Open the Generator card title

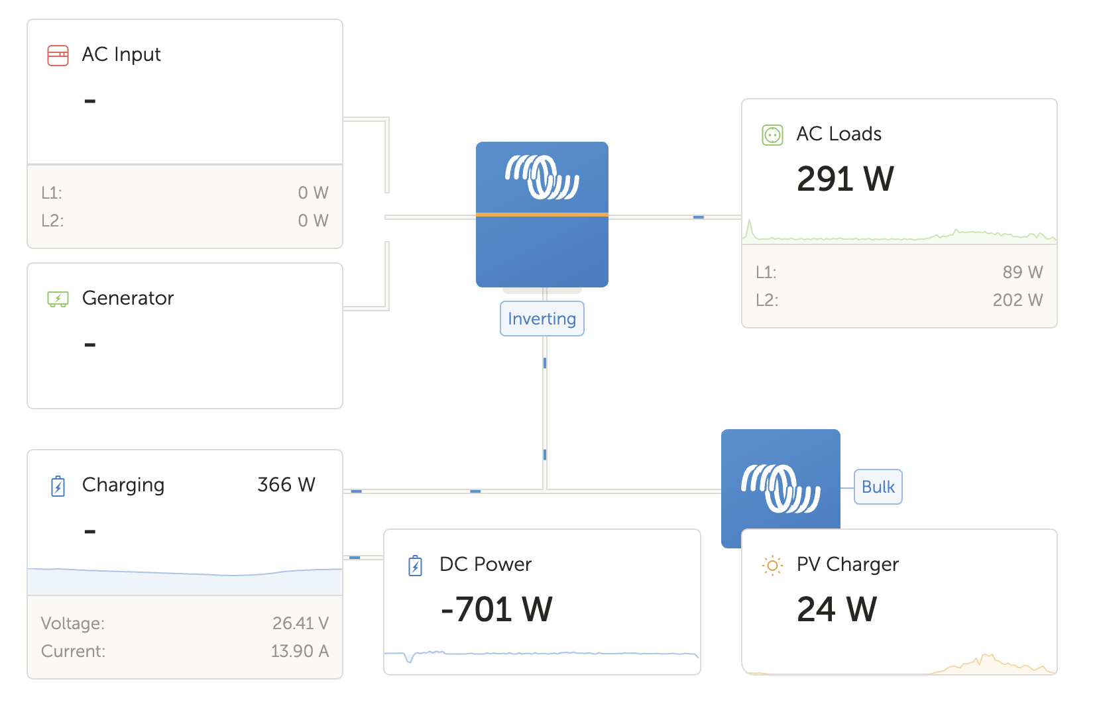coord(128,298)
